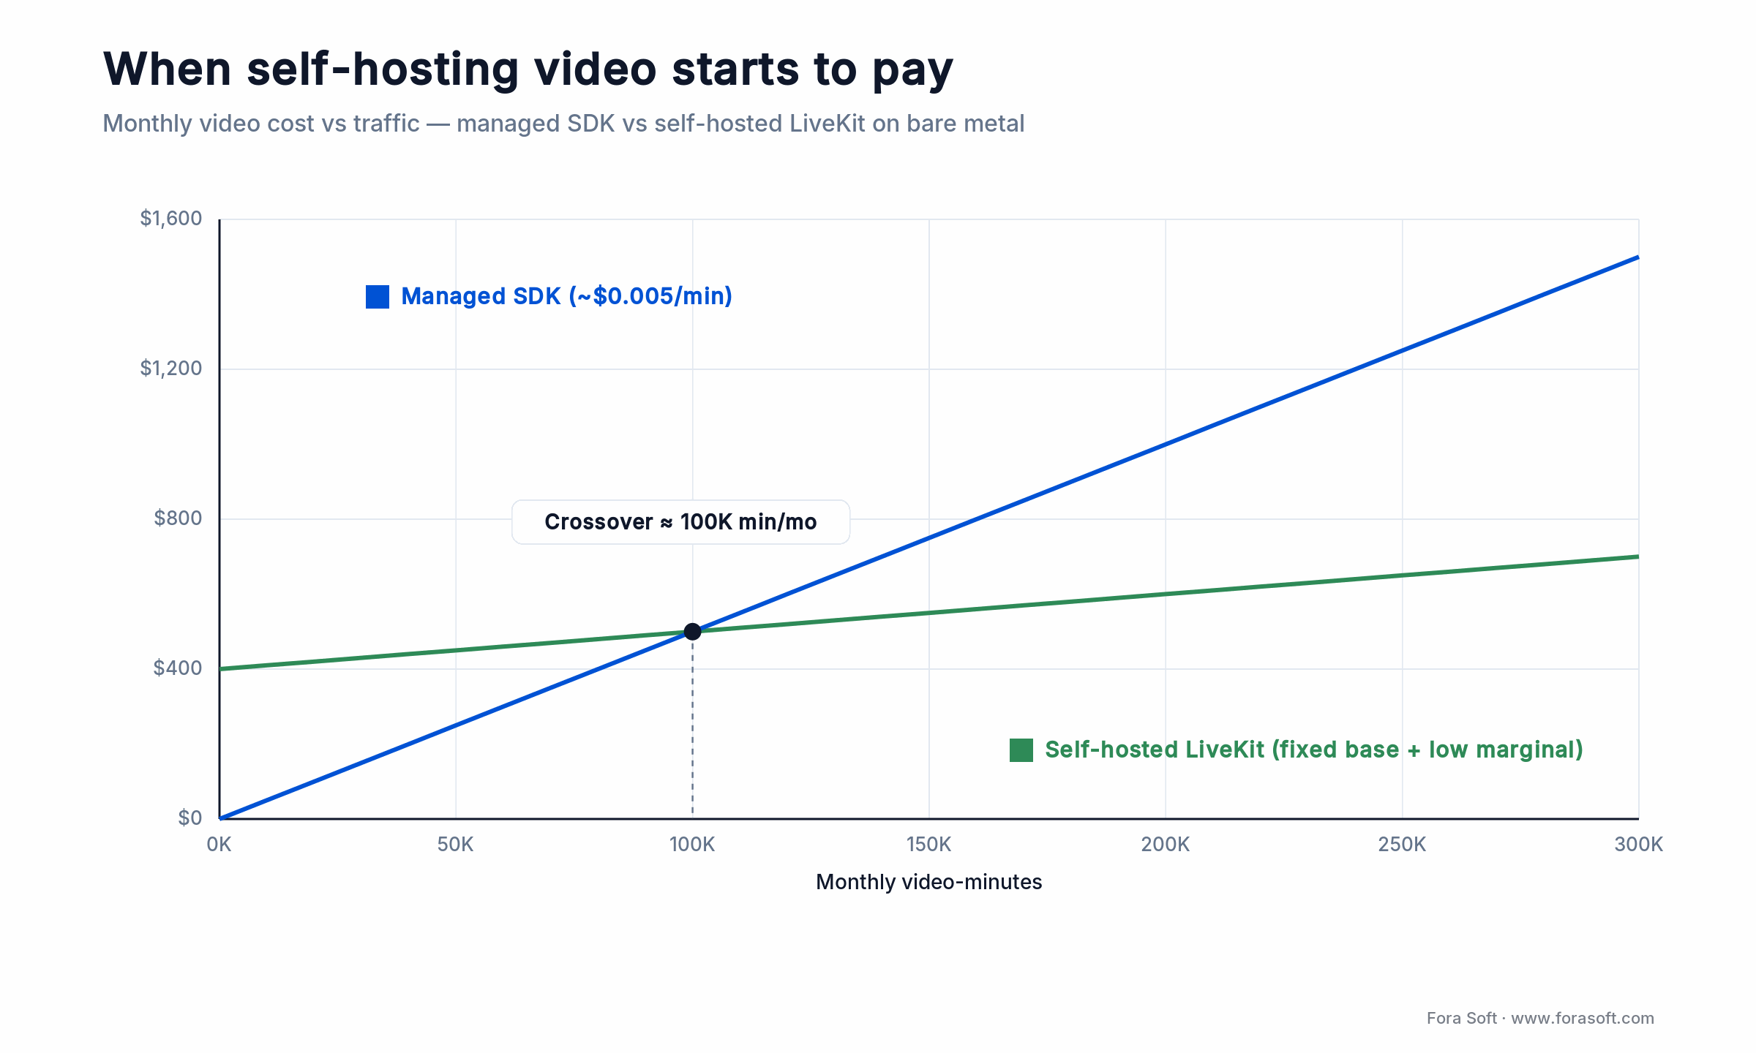Click the '50K' x-axis label
Viewport: 1756px width, 1053px height.
456,845
